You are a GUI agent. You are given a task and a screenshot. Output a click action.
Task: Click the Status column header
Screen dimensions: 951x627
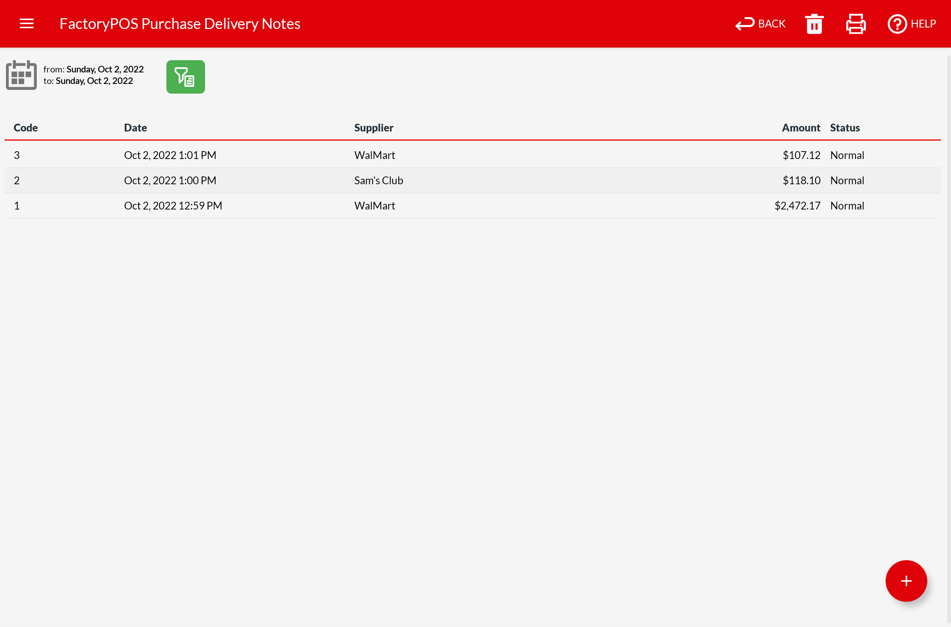click(x=845, y=127)
